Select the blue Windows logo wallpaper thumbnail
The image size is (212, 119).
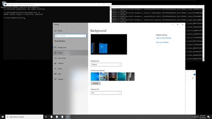coord(95,76)
